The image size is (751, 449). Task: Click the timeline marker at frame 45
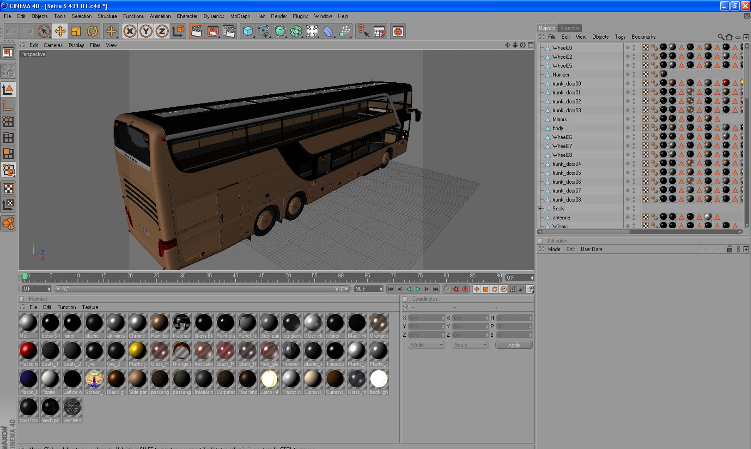tap(262, 278)
